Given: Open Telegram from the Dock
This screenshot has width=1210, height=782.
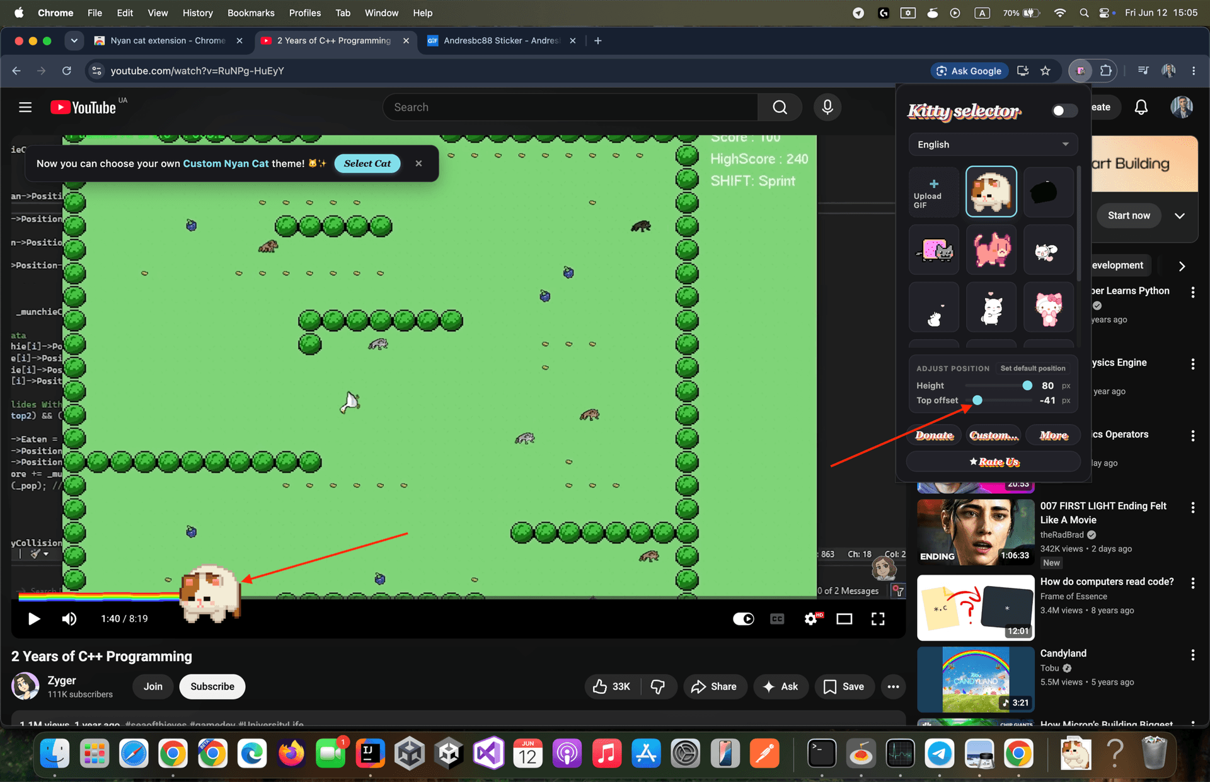Looking at the screenshot, I should [939, 753].
